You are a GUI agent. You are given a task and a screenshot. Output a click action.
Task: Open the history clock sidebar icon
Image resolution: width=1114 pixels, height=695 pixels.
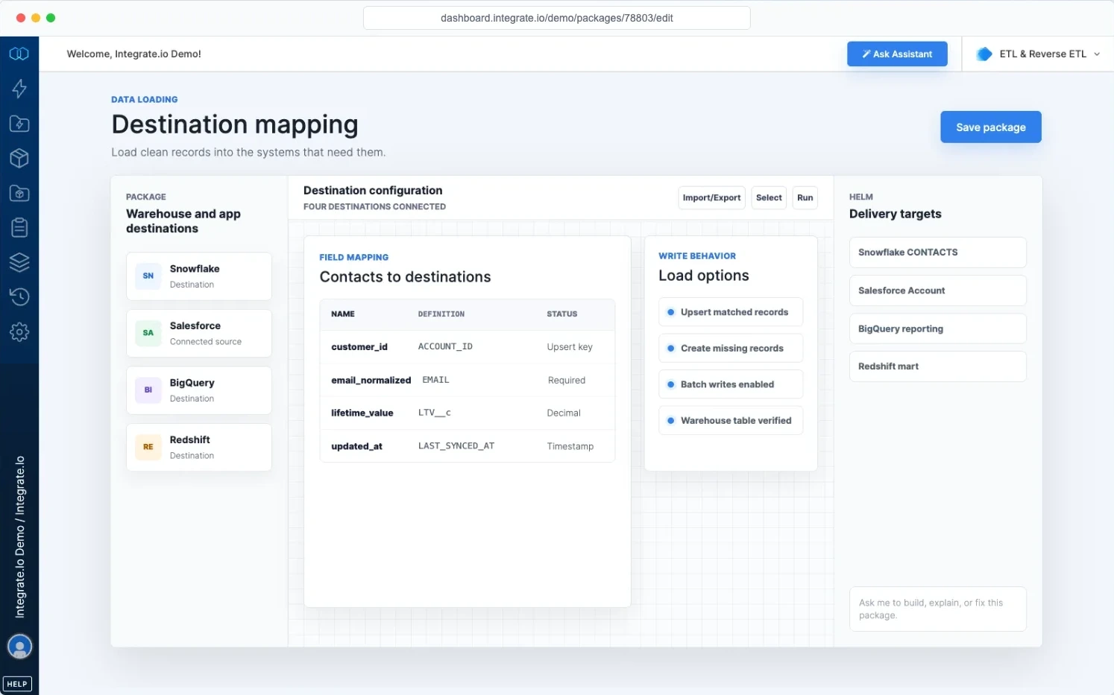pyautogui.click(x=19, y=296)
